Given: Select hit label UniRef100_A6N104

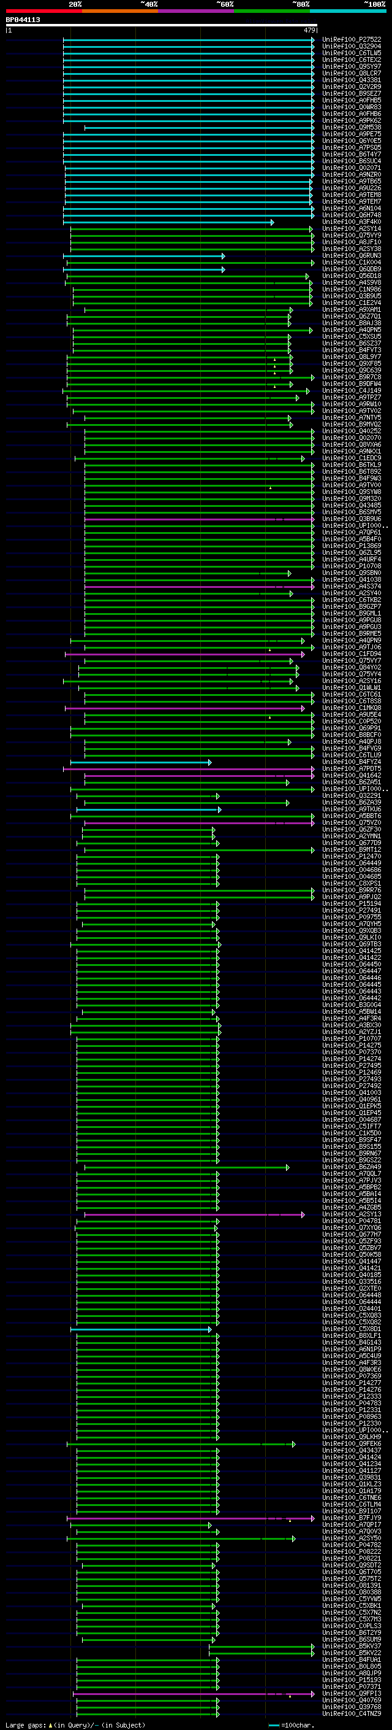Looking at the screenshot, I should 352,208.
